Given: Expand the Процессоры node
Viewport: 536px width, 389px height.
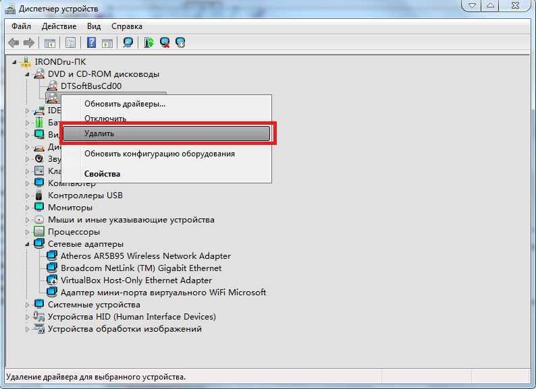Looking at the screenshot, I should (27, 232).
